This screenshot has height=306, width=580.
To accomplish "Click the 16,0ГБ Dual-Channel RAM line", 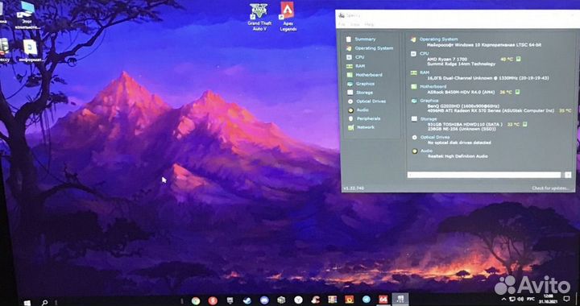I will click(x=488, y=78).
